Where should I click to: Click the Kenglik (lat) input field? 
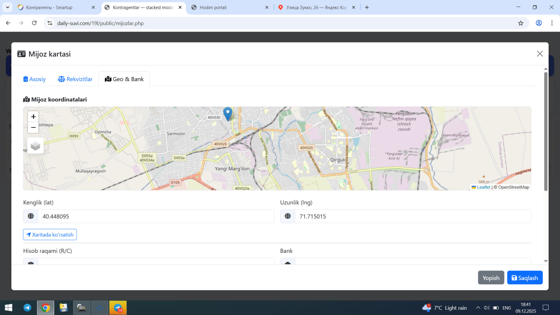155,216
